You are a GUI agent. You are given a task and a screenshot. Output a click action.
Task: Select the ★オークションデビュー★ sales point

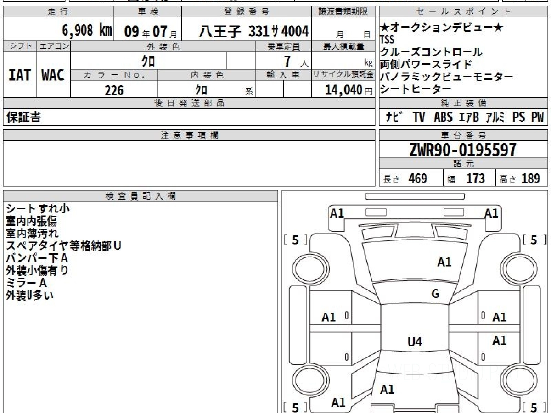click(442, 28)
